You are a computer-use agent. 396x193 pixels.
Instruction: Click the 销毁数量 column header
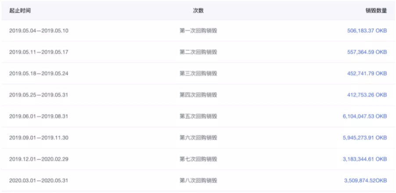(376, 11)
